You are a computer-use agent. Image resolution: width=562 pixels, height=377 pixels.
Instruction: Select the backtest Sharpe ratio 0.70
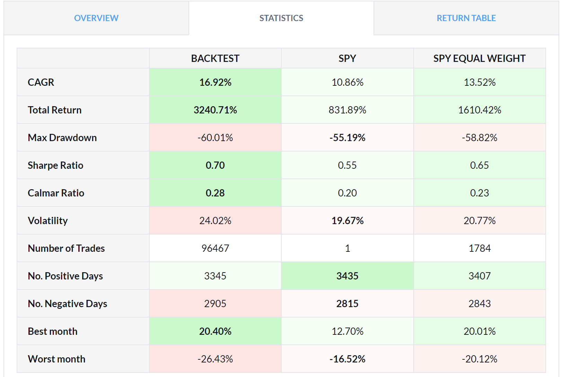coord(215,165)
